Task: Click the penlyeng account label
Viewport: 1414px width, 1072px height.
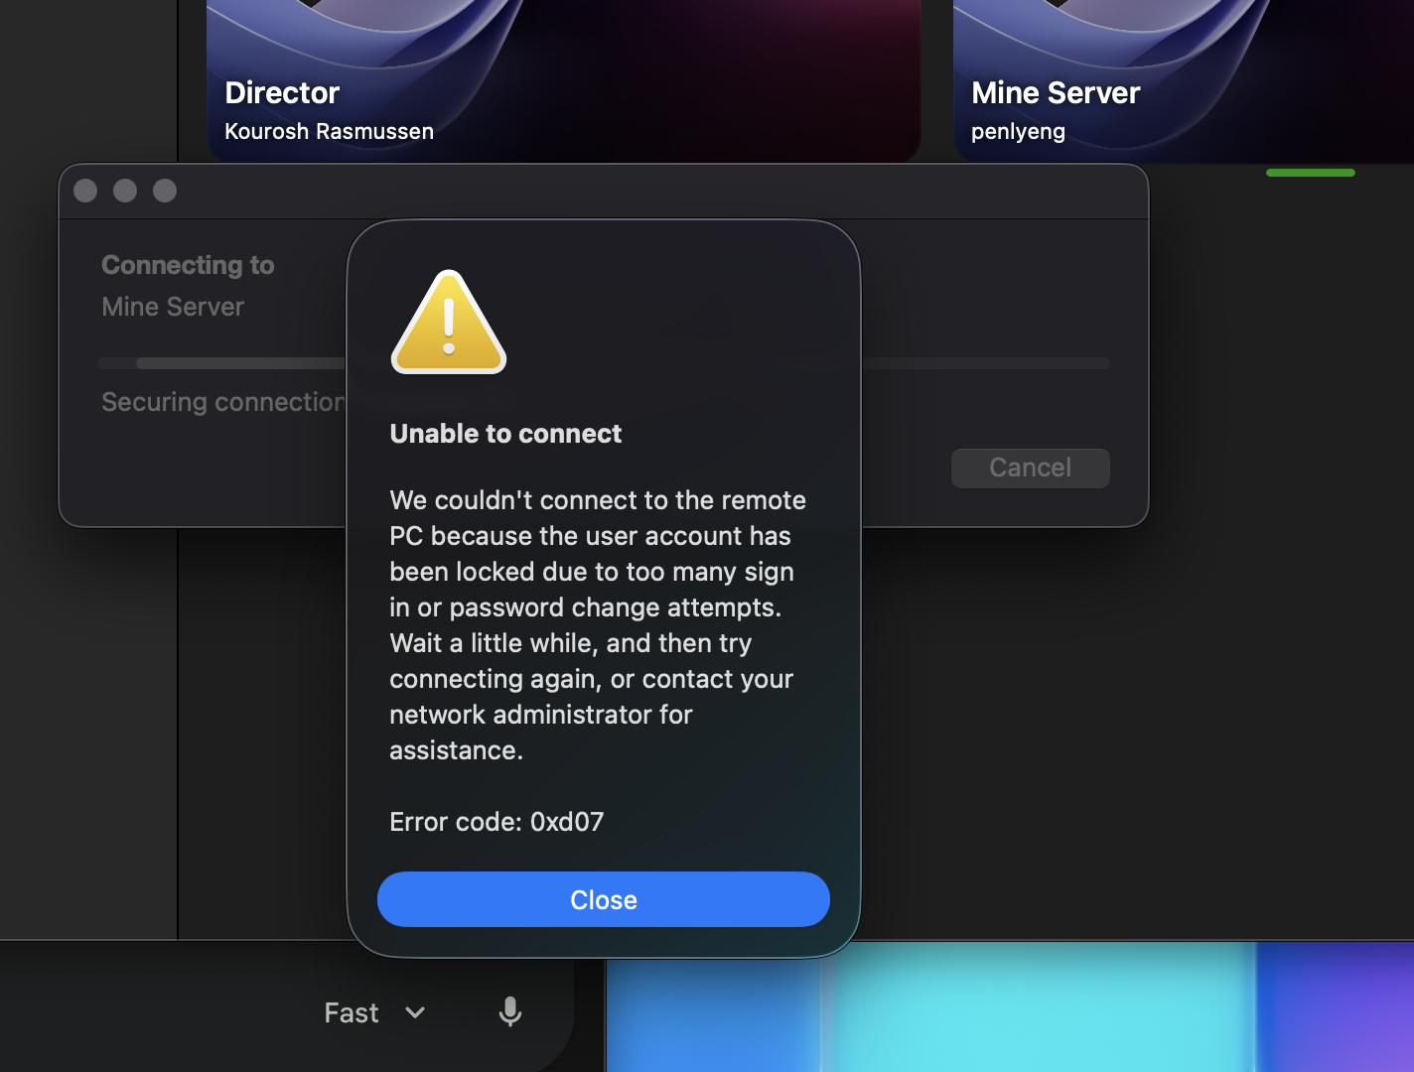Action: [1018, 130]
